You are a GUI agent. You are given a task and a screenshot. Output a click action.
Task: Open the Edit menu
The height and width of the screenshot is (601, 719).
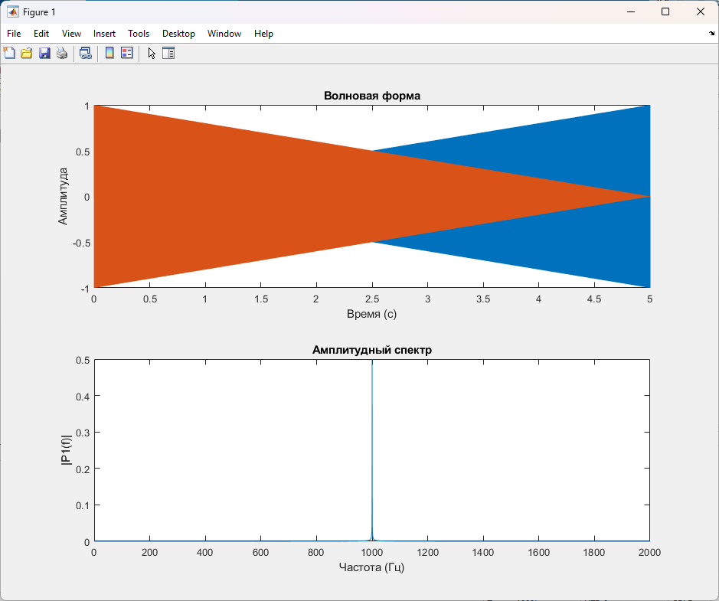[41, 34]
